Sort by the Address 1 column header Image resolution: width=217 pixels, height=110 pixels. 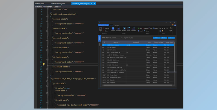point(116,42)
